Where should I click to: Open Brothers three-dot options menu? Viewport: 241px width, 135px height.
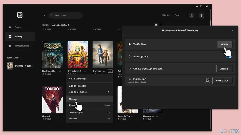110,71
